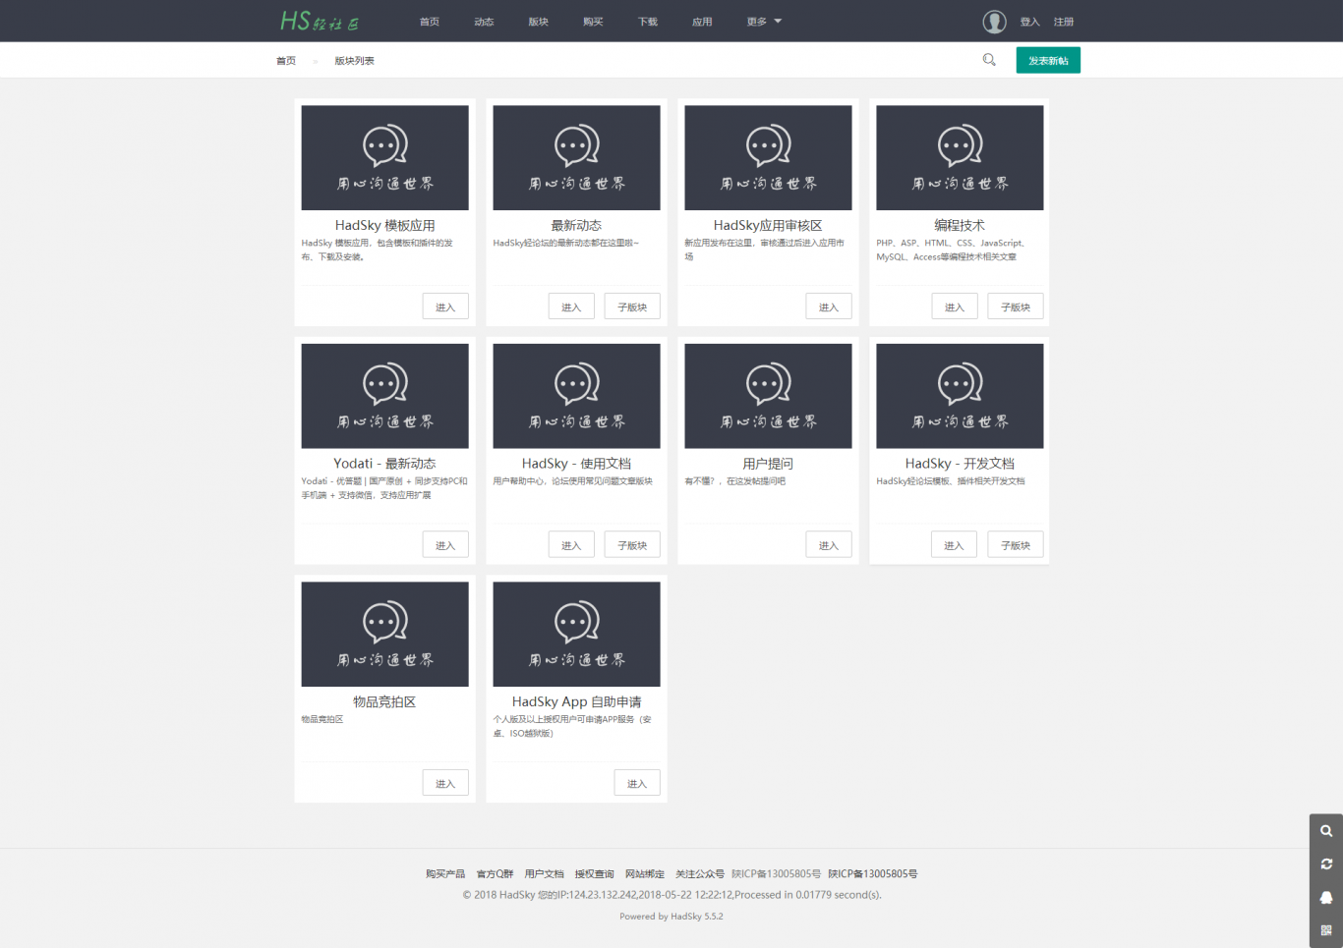Select 应用 in the top navigation
The height and width of the screenshot is (948, 1343).
(702, 22)
